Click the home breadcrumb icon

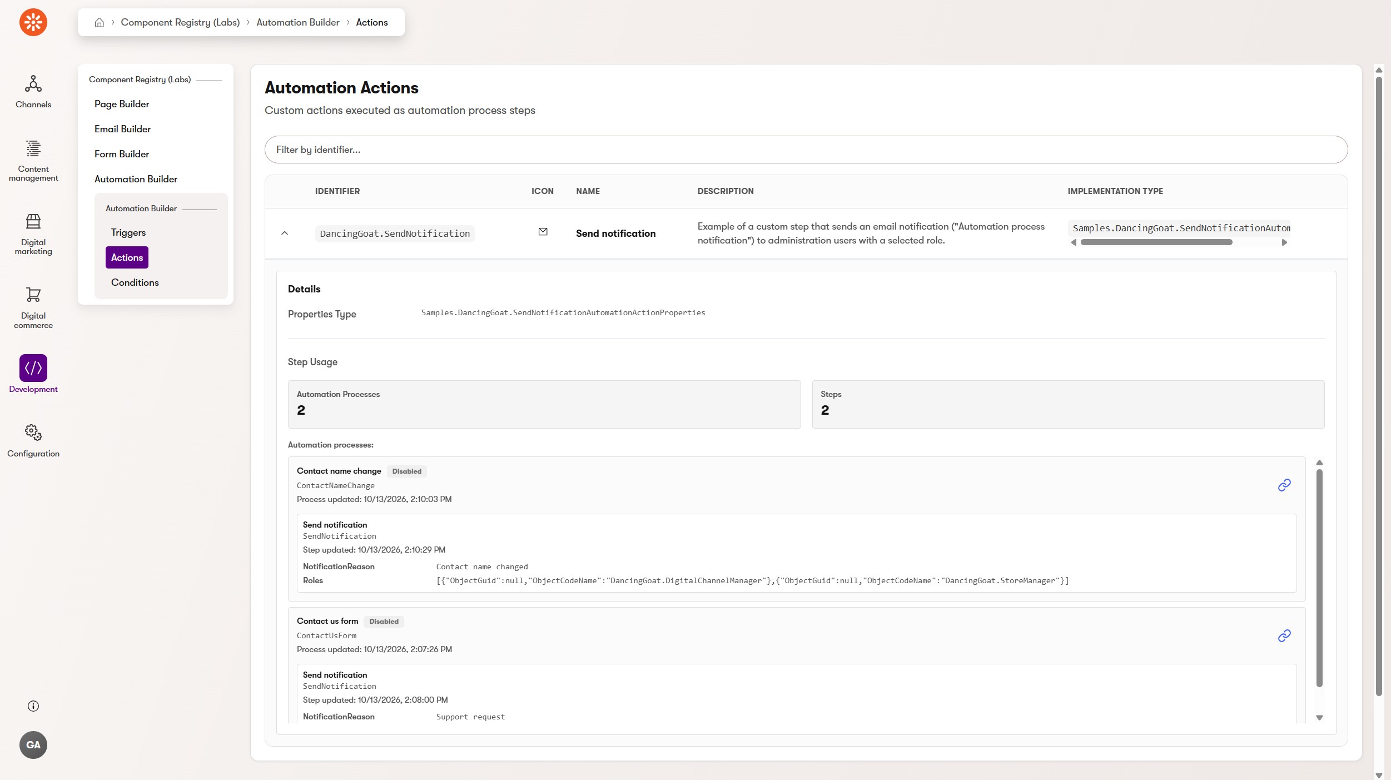(100, 22)
